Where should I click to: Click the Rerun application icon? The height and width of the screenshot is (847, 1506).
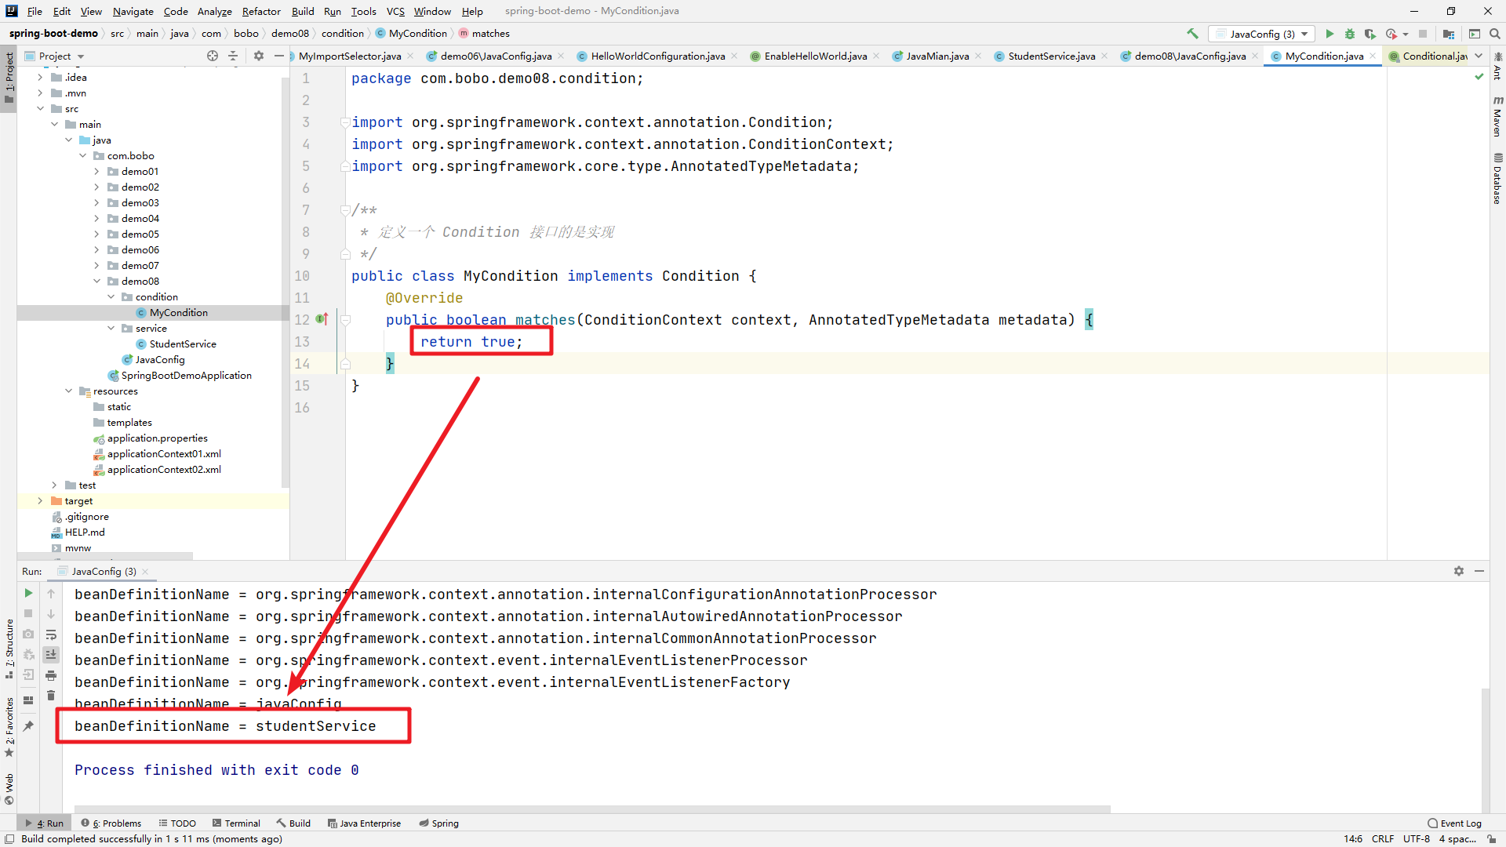pos(28,593)
